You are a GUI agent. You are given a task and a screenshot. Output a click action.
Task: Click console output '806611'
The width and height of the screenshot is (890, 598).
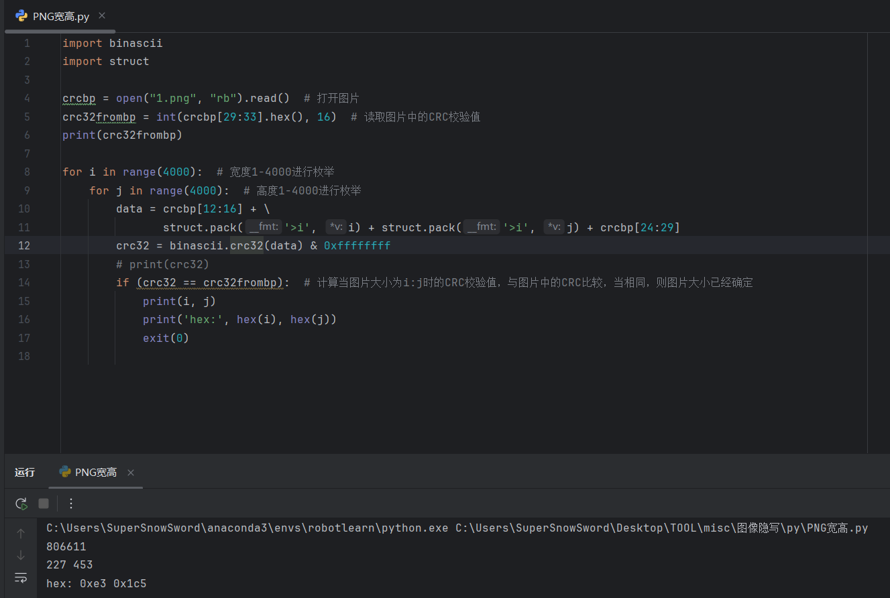(x=66, y=546)
